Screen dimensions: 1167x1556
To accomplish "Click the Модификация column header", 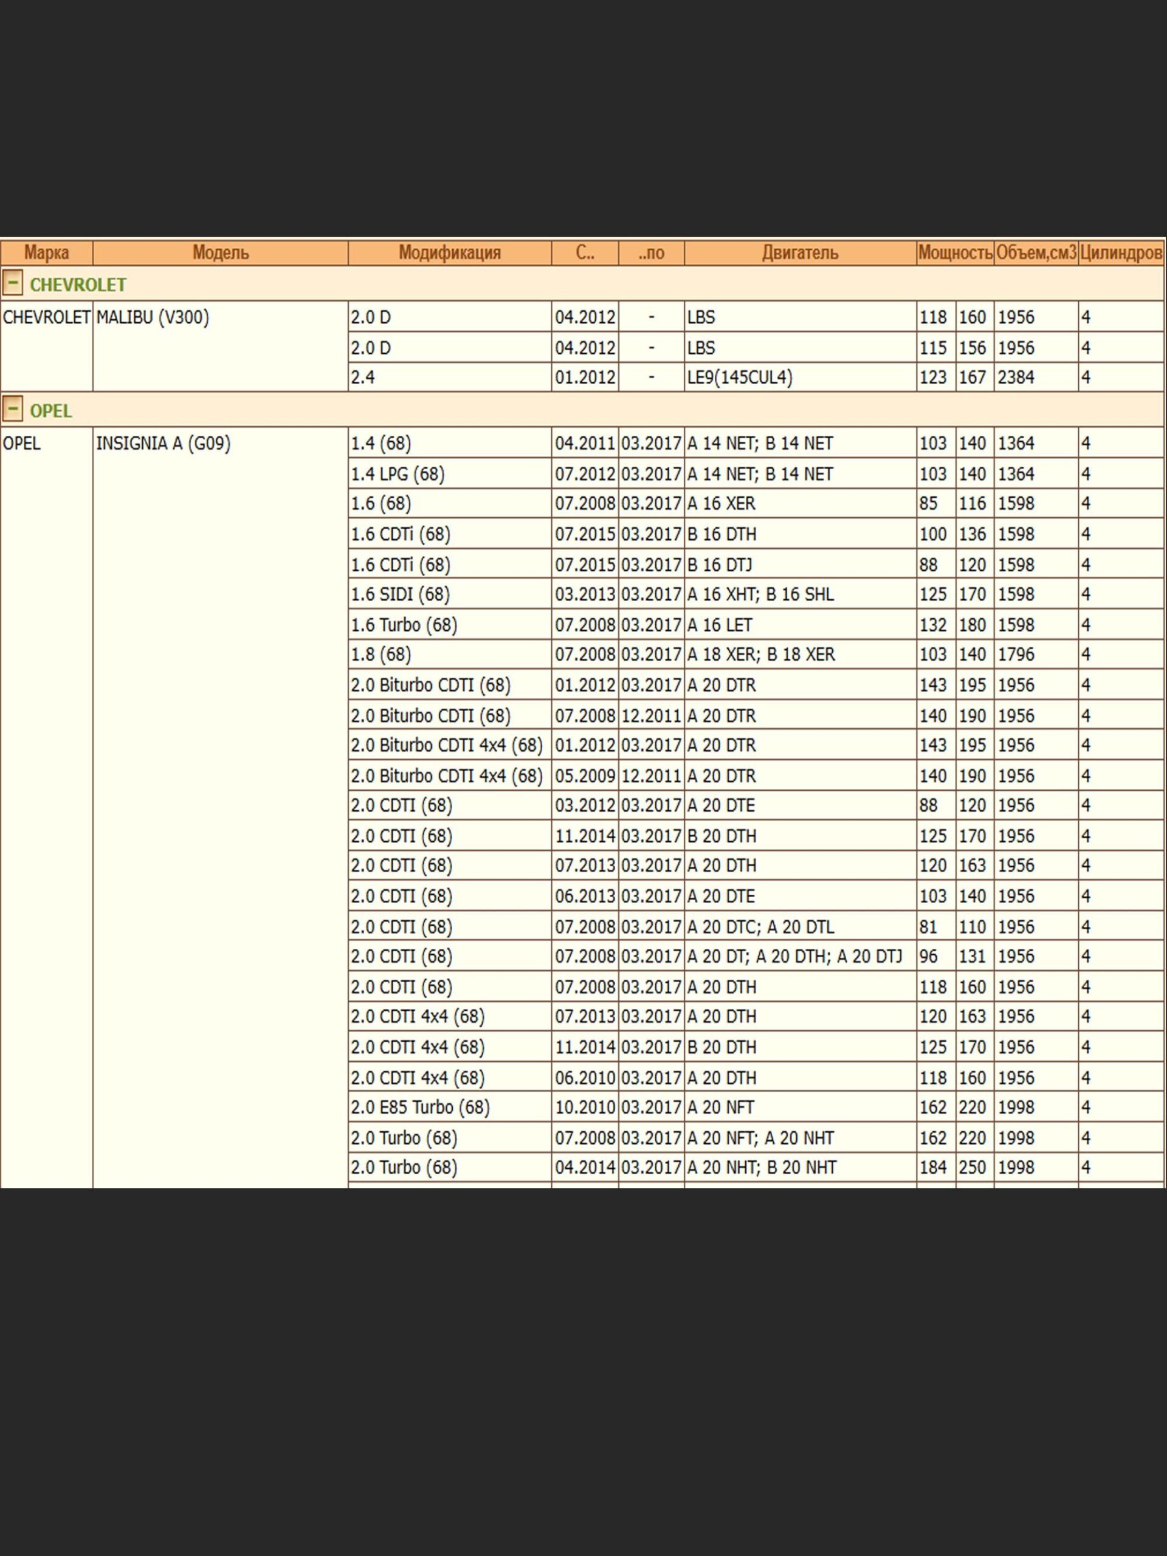I will (x=449, y=253).
